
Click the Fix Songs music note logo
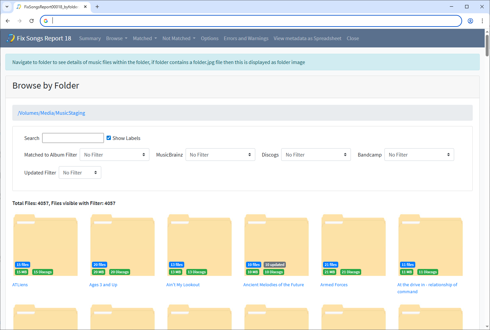(x=10, y=38)
